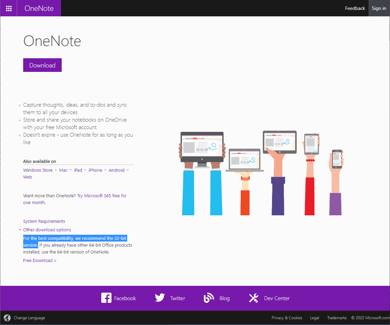Open Feedback in the top bar
390x325 pixels.
pyautogui.click(x=355, y=8)
